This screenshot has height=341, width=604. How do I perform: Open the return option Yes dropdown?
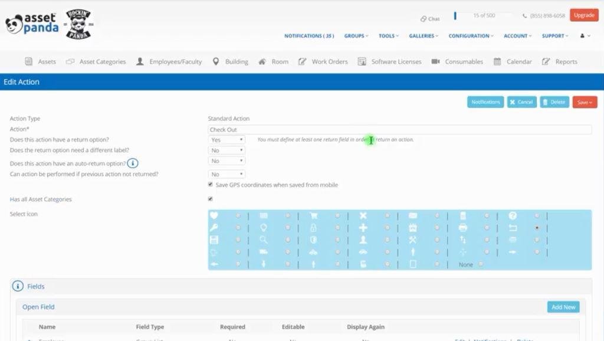tap(226, 139)
